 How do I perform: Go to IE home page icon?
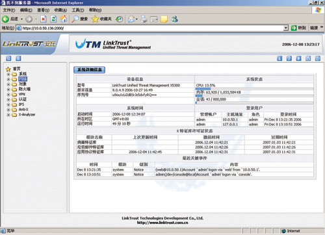click(x=64, y=19)
